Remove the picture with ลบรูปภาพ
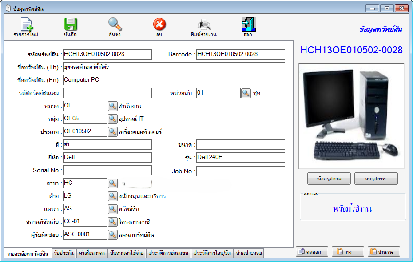The image size is (413, 262). tap(376, 179)
